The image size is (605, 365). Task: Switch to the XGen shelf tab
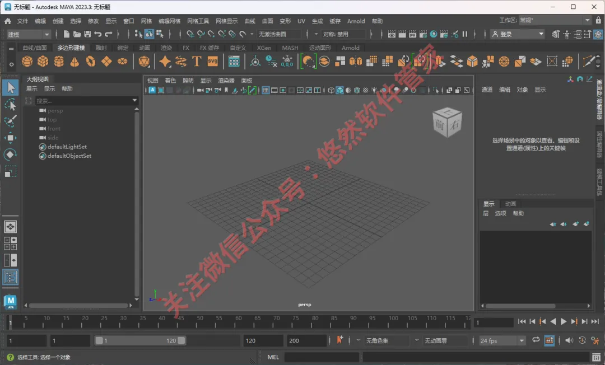coord(264,48)
